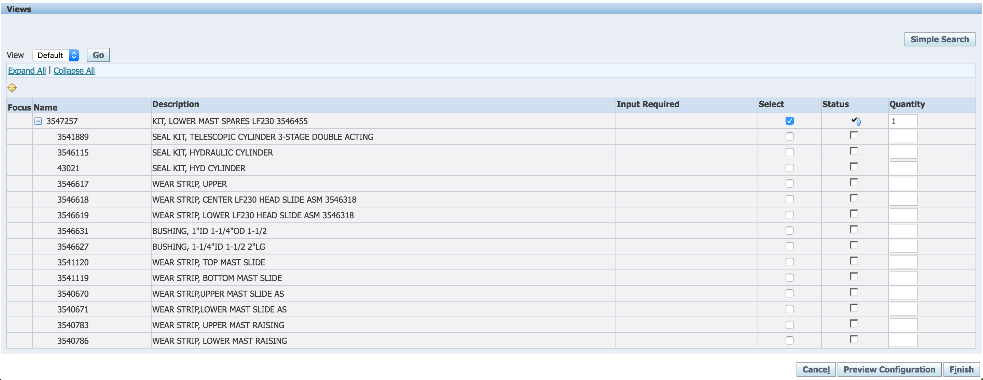Click the Status box for 3541120
983x380 pixels.
tap(854, 261)
